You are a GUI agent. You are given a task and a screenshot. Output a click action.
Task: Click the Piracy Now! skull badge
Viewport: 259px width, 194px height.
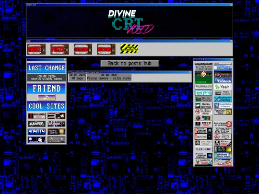(x=223, y=143)
